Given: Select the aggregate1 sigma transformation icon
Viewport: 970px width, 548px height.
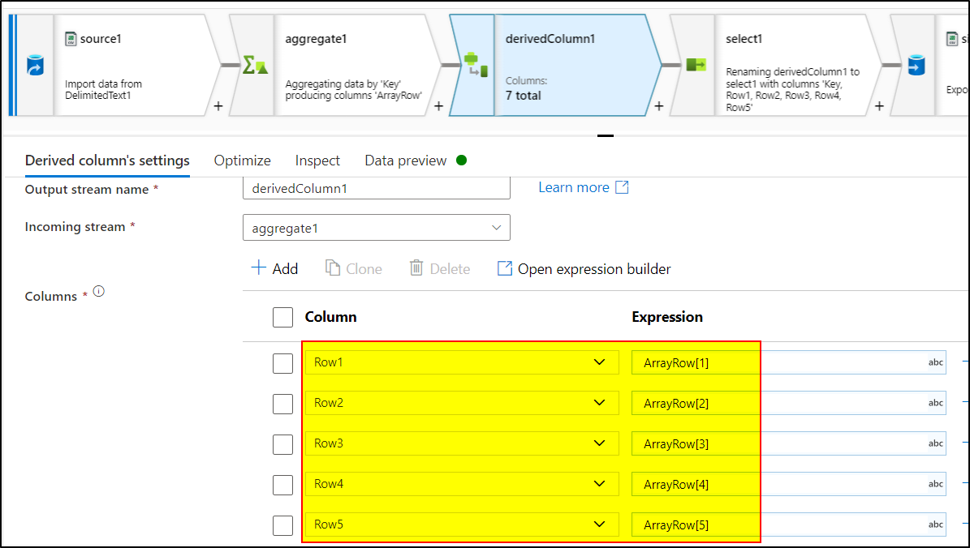Looking at the screenshot, I should [x=255, y=65].
